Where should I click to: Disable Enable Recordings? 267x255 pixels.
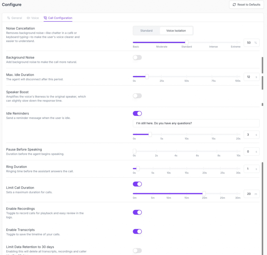click(137, 212)
